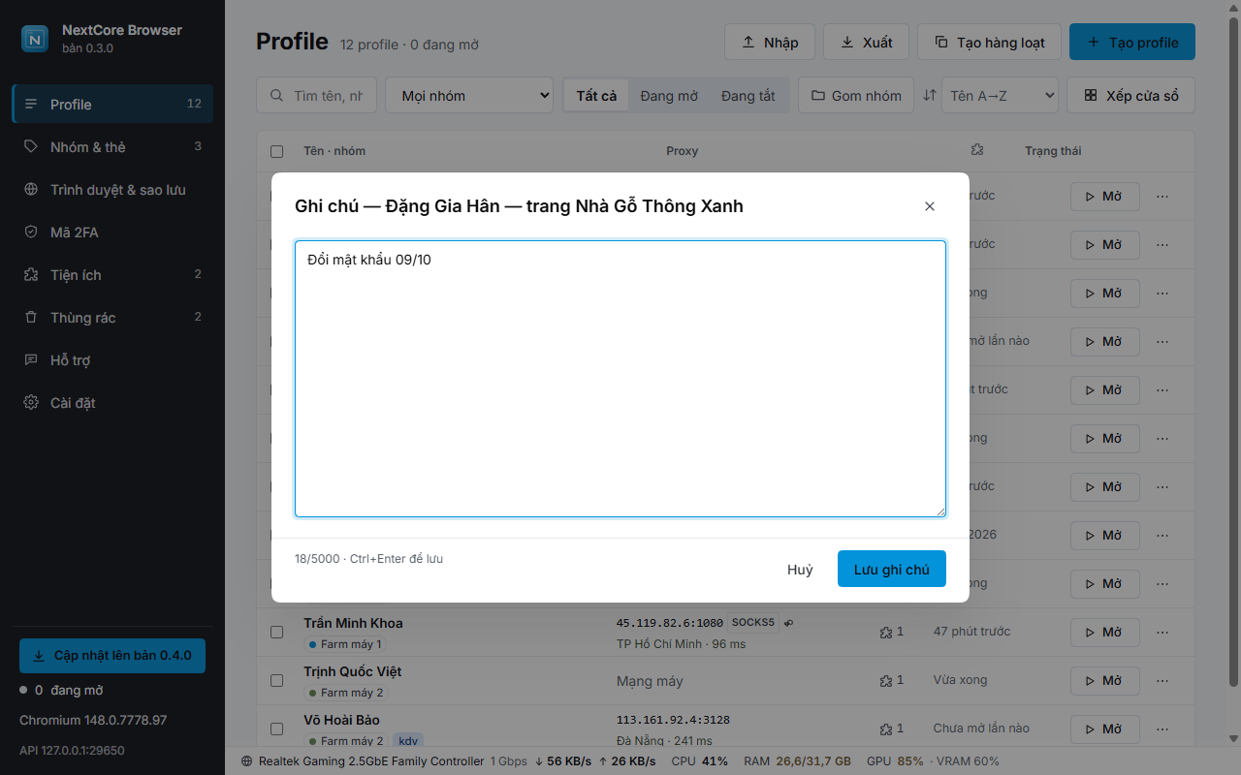Click the extensions puzzle icon column header
The height and width of the screenshot is (775, 1241).
[976, 150]
